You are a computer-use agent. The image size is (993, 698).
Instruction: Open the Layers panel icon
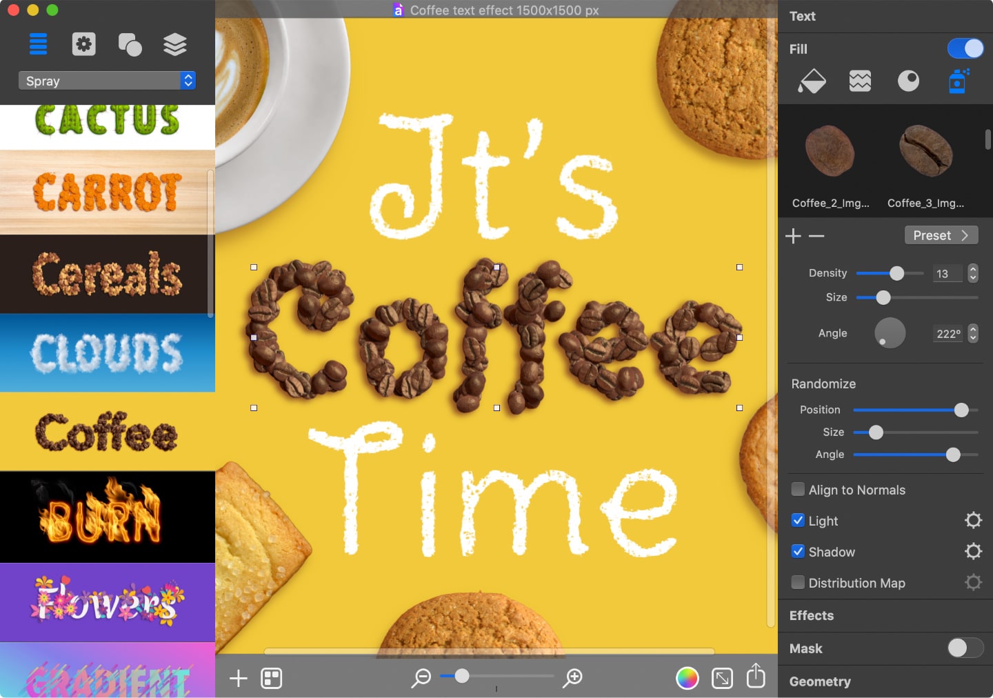[175, 44]
